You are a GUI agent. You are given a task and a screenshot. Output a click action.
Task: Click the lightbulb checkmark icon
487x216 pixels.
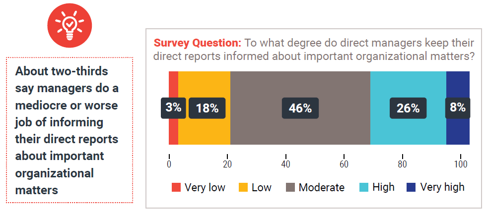click(70, 25)
